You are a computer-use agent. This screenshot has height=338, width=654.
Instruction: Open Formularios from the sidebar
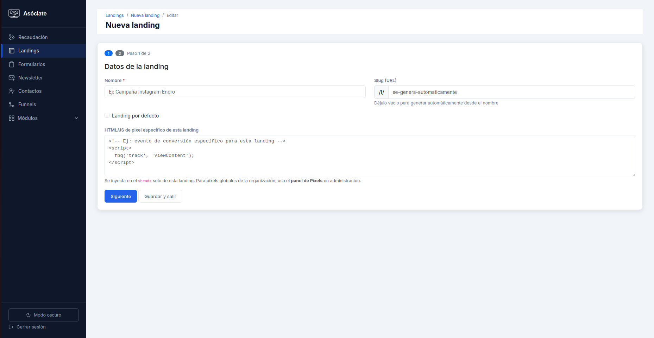(44, 64)
